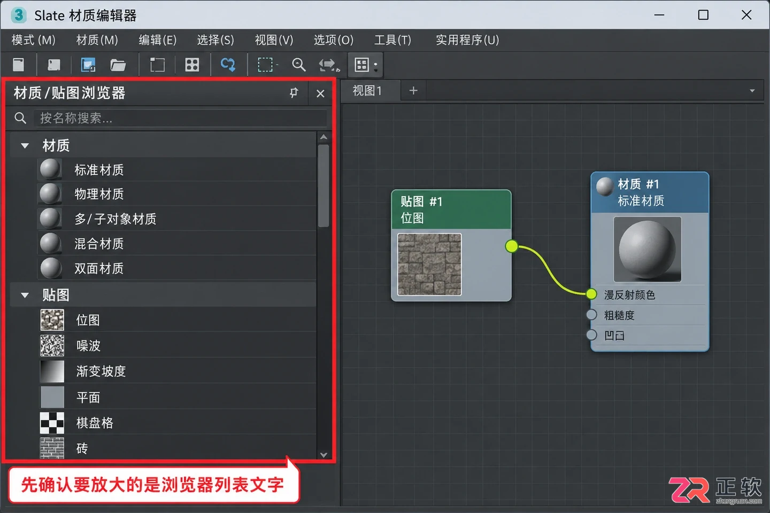Click the magnifier zoom tool icon
Screen dimensions: 770x513
[299, 65]
